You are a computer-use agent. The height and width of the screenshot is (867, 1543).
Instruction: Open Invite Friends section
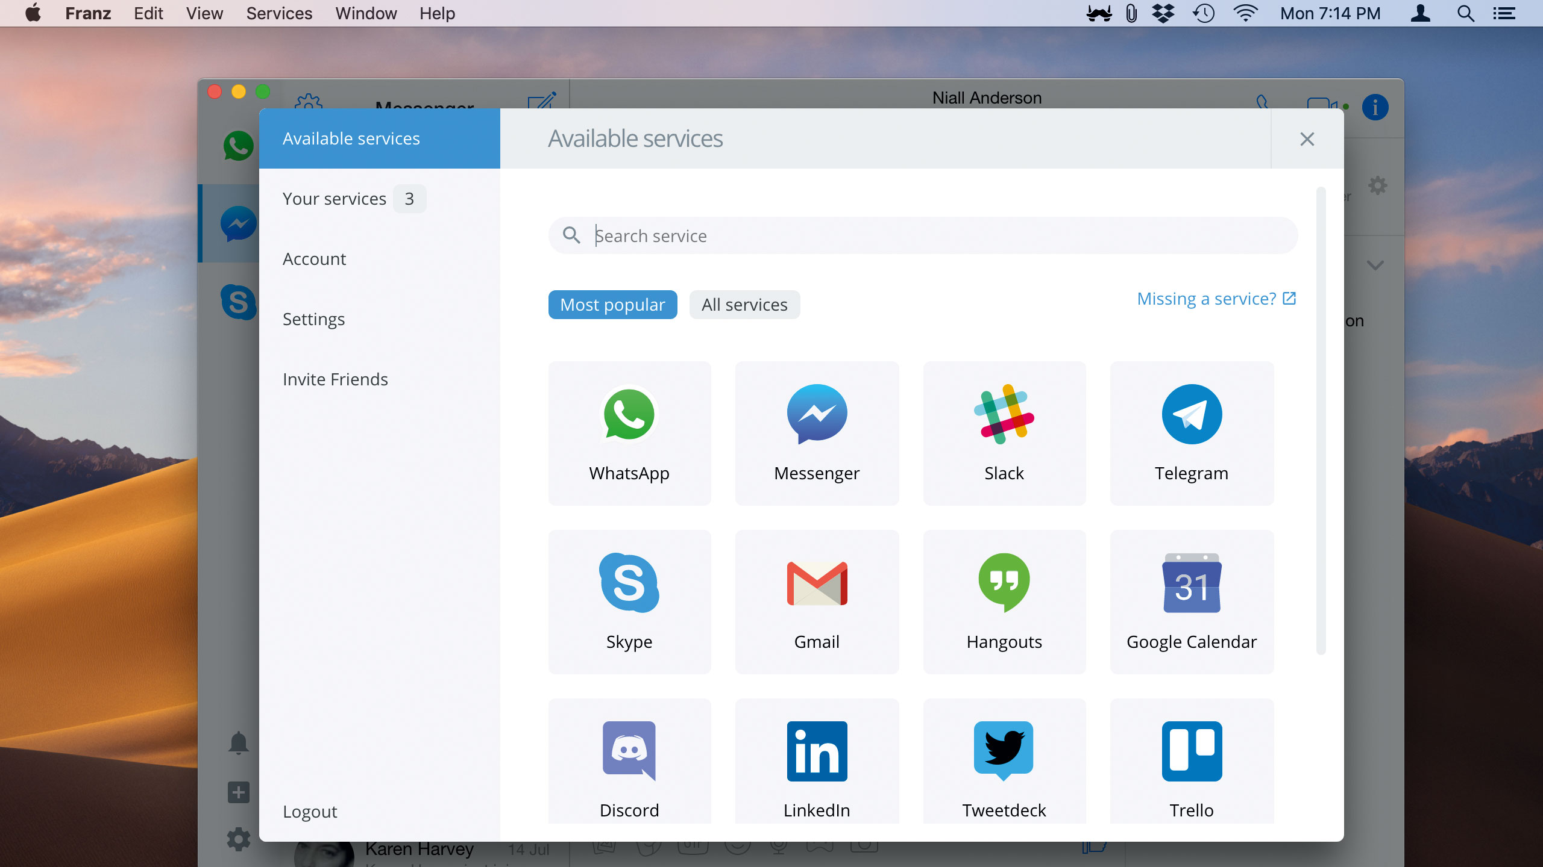pyautogui.click(x=335, y=379)
